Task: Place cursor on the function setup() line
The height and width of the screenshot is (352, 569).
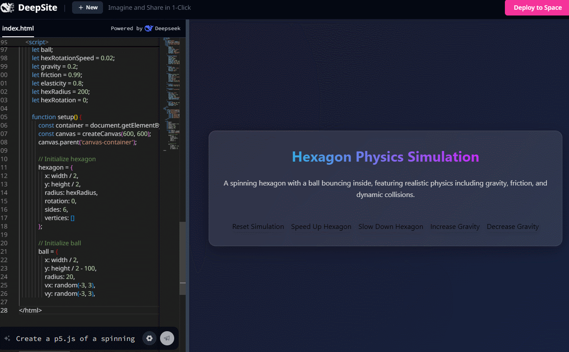Action: click(57, 117)
